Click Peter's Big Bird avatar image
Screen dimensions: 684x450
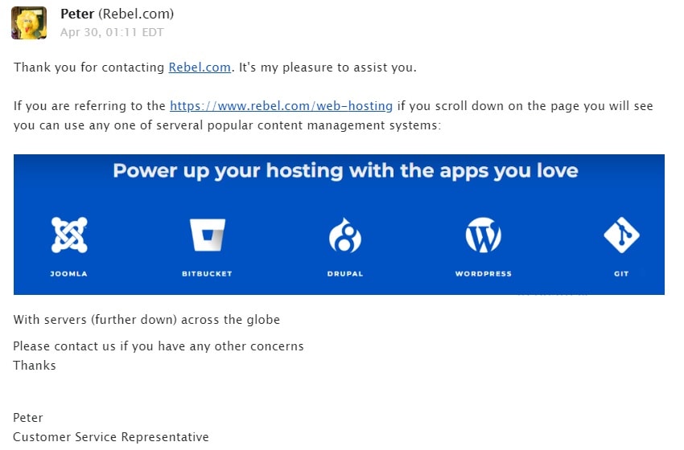tap(29, 23)
